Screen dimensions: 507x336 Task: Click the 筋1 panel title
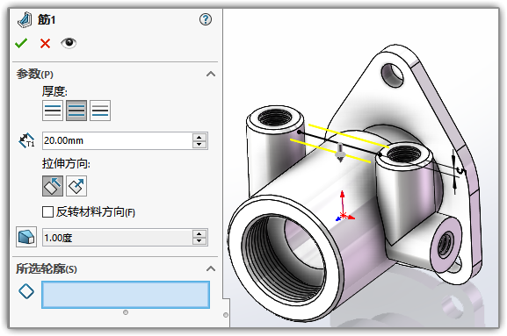click(47, 19)
